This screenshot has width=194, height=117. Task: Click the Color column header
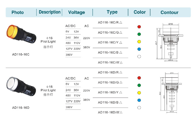coord(140,12)
